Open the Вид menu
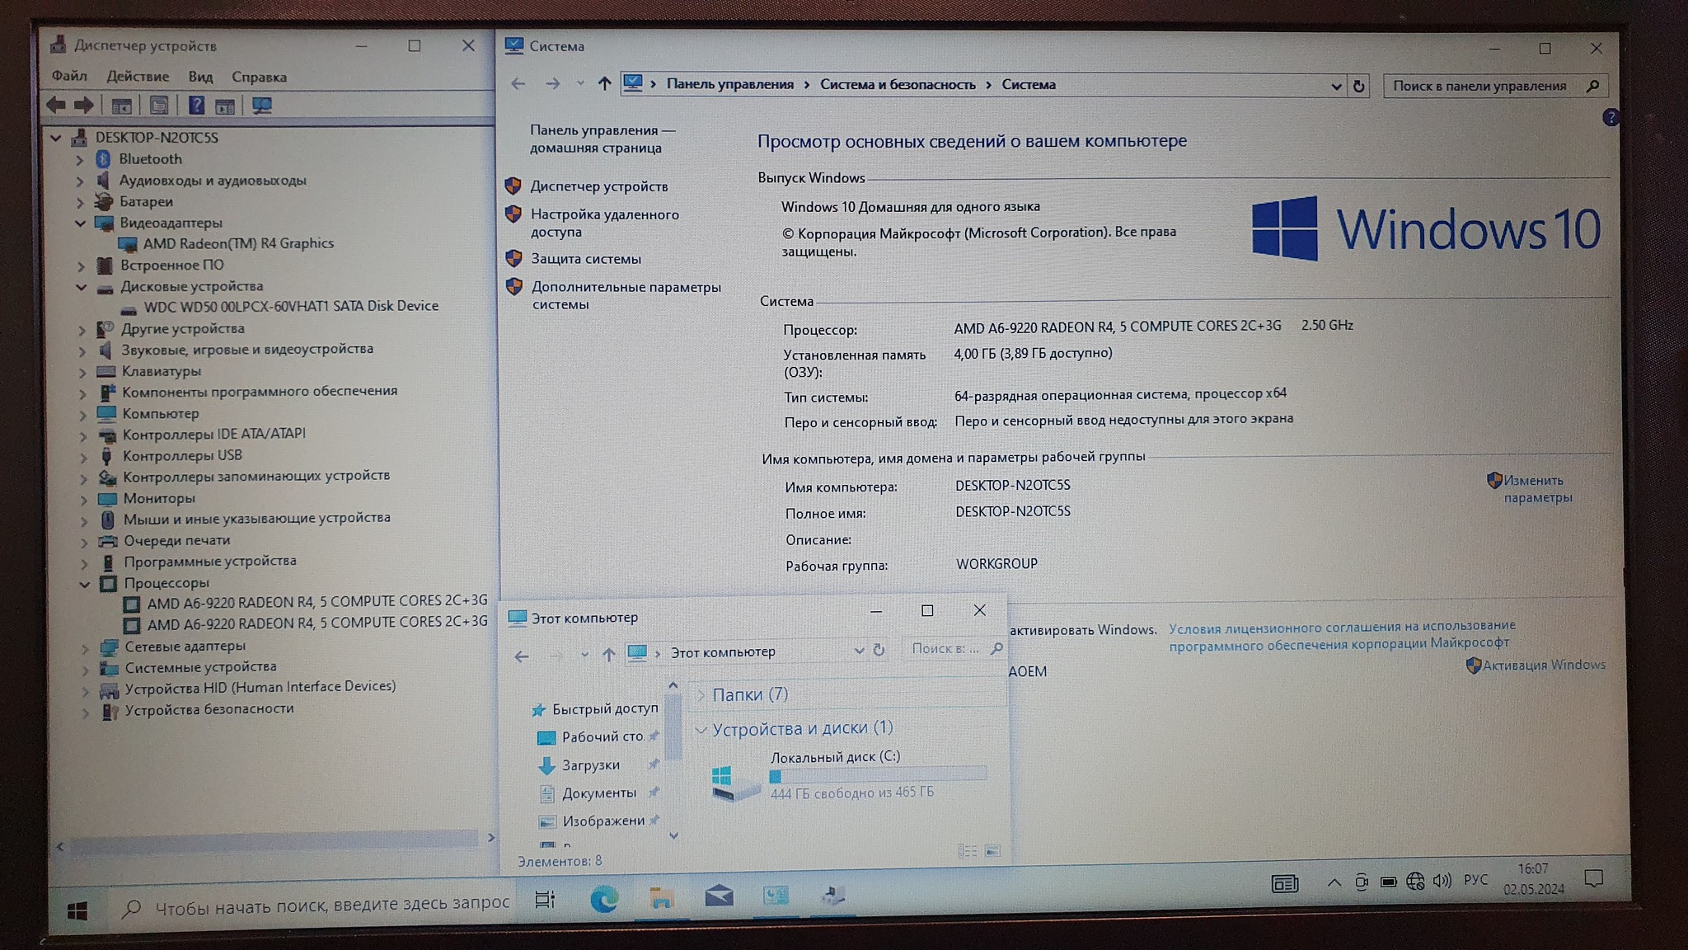 [200, 77]
